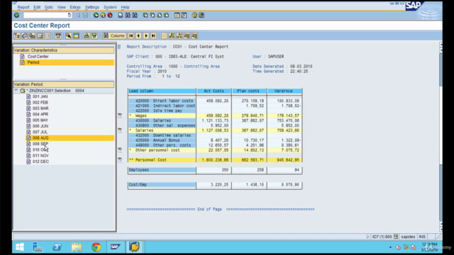
Task: Click the Generate Shortcut icon
Action: [x=184, y=15]
